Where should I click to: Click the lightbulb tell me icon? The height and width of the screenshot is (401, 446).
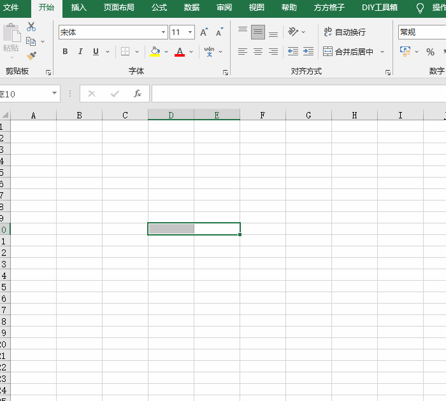click(x=420, y=8)
